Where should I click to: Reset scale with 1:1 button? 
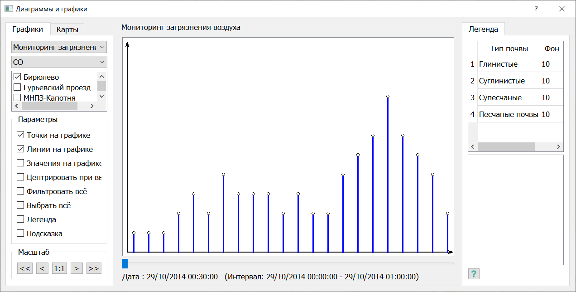point(59,268)
